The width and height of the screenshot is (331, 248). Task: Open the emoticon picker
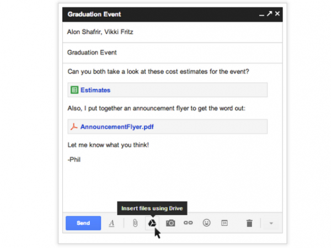[206, 223]
